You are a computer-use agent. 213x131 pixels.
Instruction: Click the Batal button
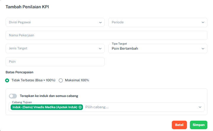click(179, 125)
